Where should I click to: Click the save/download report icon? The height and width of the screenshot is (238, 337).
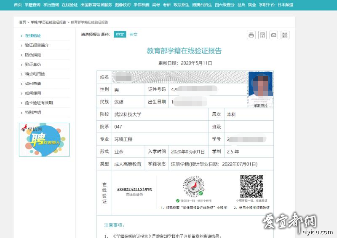coord(262,35)
